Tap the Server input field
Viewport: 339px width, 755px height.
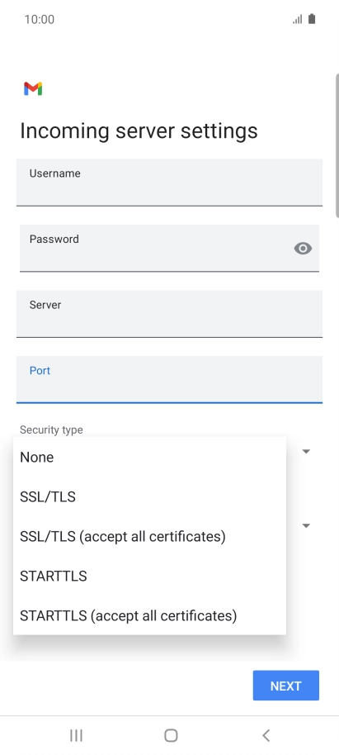coord(169,314)
